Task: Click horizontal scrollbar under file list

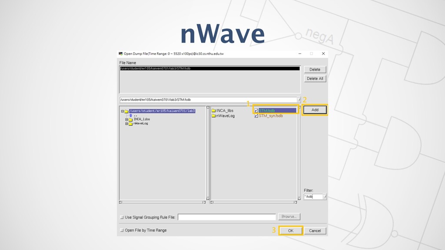Action: tap(254, 202)
